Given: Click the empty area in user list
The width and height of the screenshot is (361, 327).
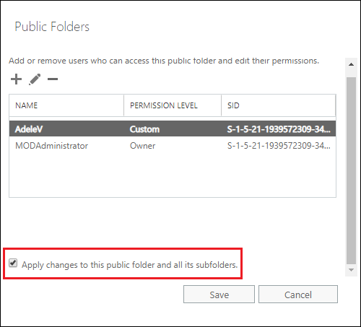Looking at the screenshot, I should pos(173,175).
